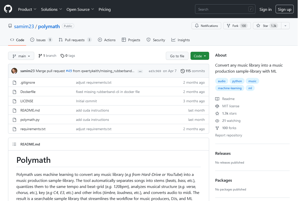Click the GitHub logo icon
The height and width of the screenshot is (201, 302).
click(x=8, y=9)
